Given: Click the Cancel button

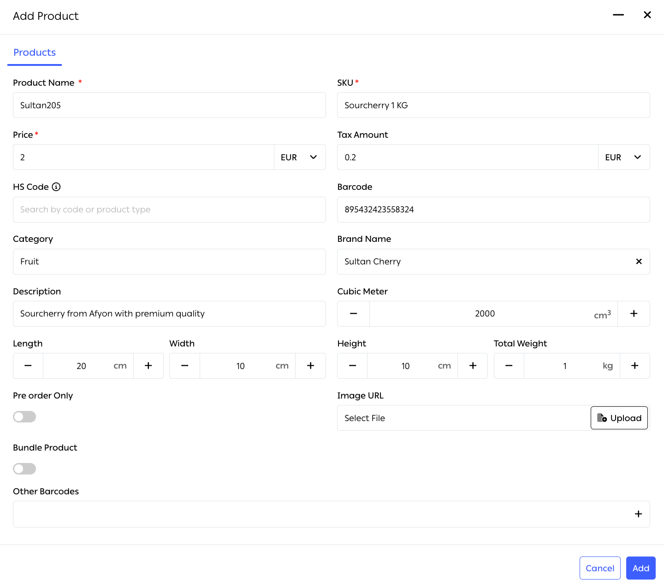Looking at the screenshot, I should [x=600, y=568].
